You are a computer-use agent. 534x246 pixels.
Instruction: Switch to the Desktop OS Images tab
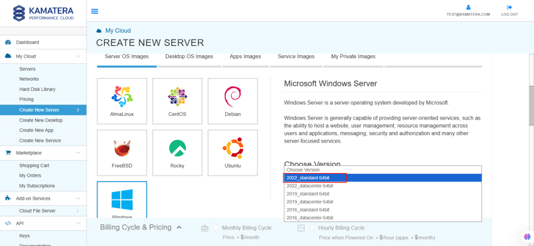click(189, 57)
